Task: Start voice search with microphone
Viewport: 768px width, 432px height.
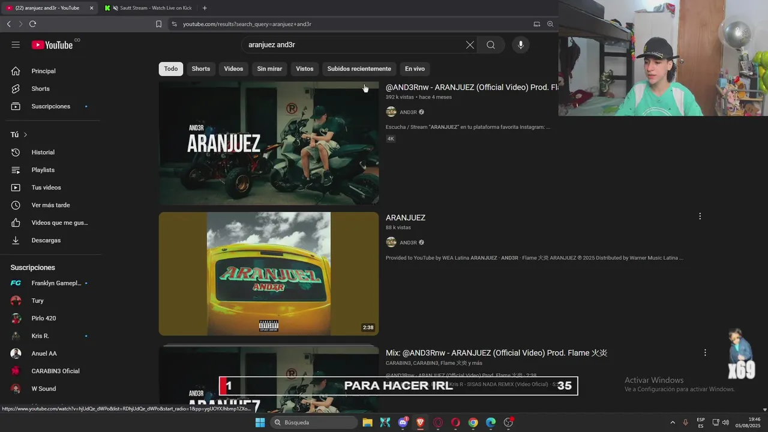Action: pyautogui.click(x=520, y=45)
